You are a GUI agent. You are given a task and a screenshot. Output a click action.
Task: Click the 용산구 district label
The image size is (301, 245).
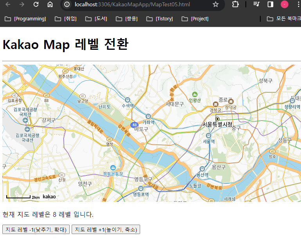[x=219, y=167]
